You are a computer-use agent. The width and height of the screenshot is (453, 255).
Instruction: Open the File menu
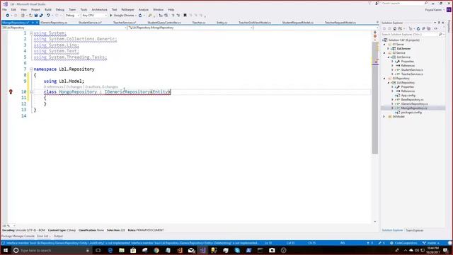[x=4, y=9]
